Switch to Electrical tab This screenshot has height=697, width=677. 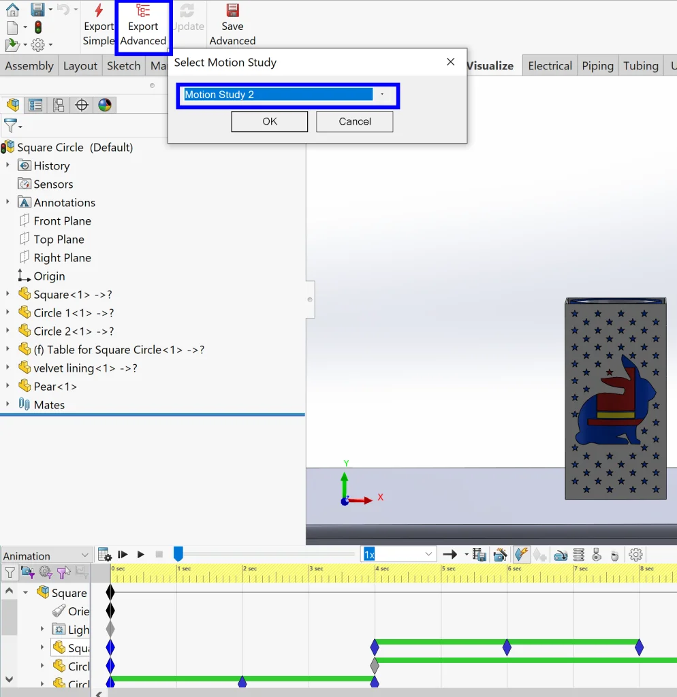[550, 66]
